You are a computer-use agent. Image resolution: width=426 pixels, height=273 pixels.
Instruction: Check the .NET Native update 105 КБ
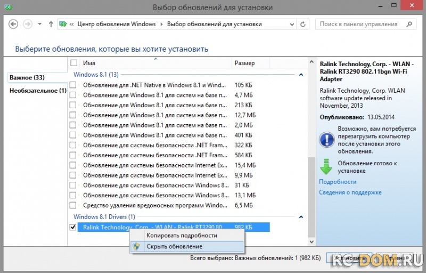click(x=73, y=85)
